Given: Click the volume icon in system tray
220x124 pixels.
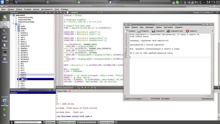Looking at the screenshot, I should click(x=189, y=2).
